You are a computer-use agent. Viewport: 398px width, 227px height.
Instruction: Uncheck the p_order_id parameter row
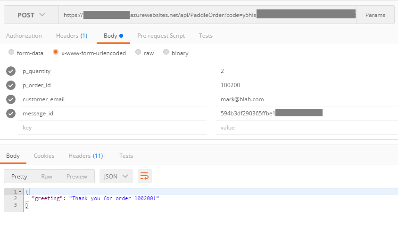pyautogui.click(x=11, y=85)
